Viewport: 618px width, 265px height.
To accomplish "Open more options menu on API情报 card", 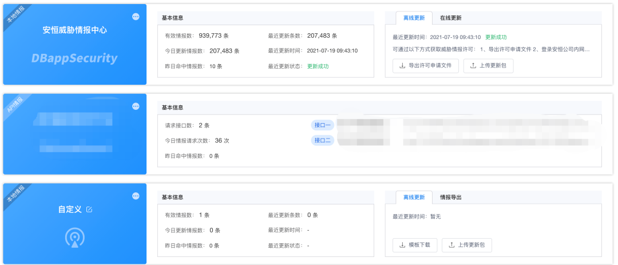I will click(136, 106).
